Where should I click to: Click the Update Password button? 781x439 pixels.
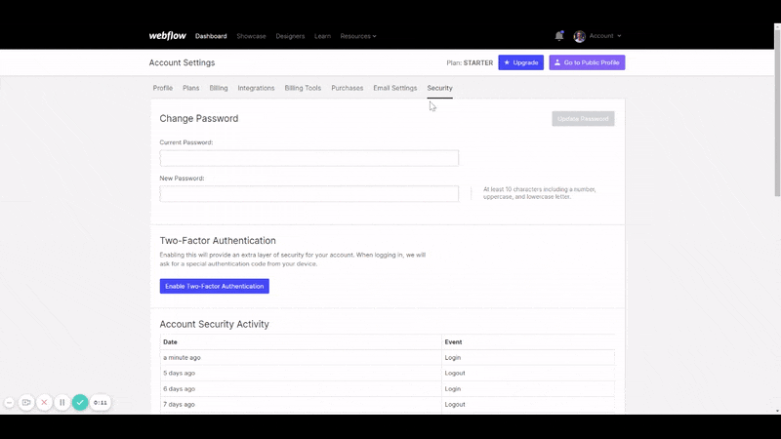click(x=583, y=118)
